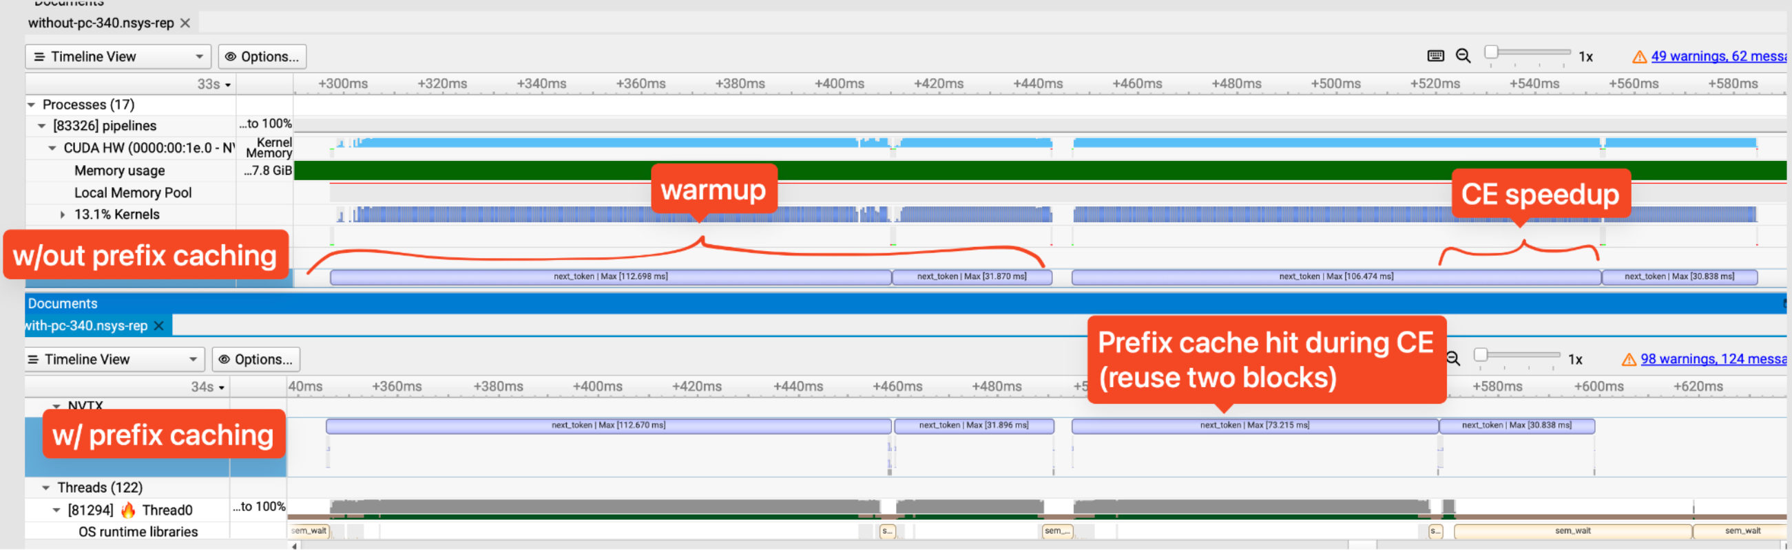The height and width of the screenshot is (553, 1792).
Task: Click the upper 1x zoom slider handle
Action: click(x=1491, y=52)
